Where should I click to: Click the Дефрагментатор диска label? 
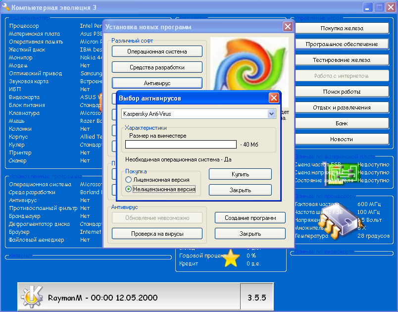coord(39,224)
